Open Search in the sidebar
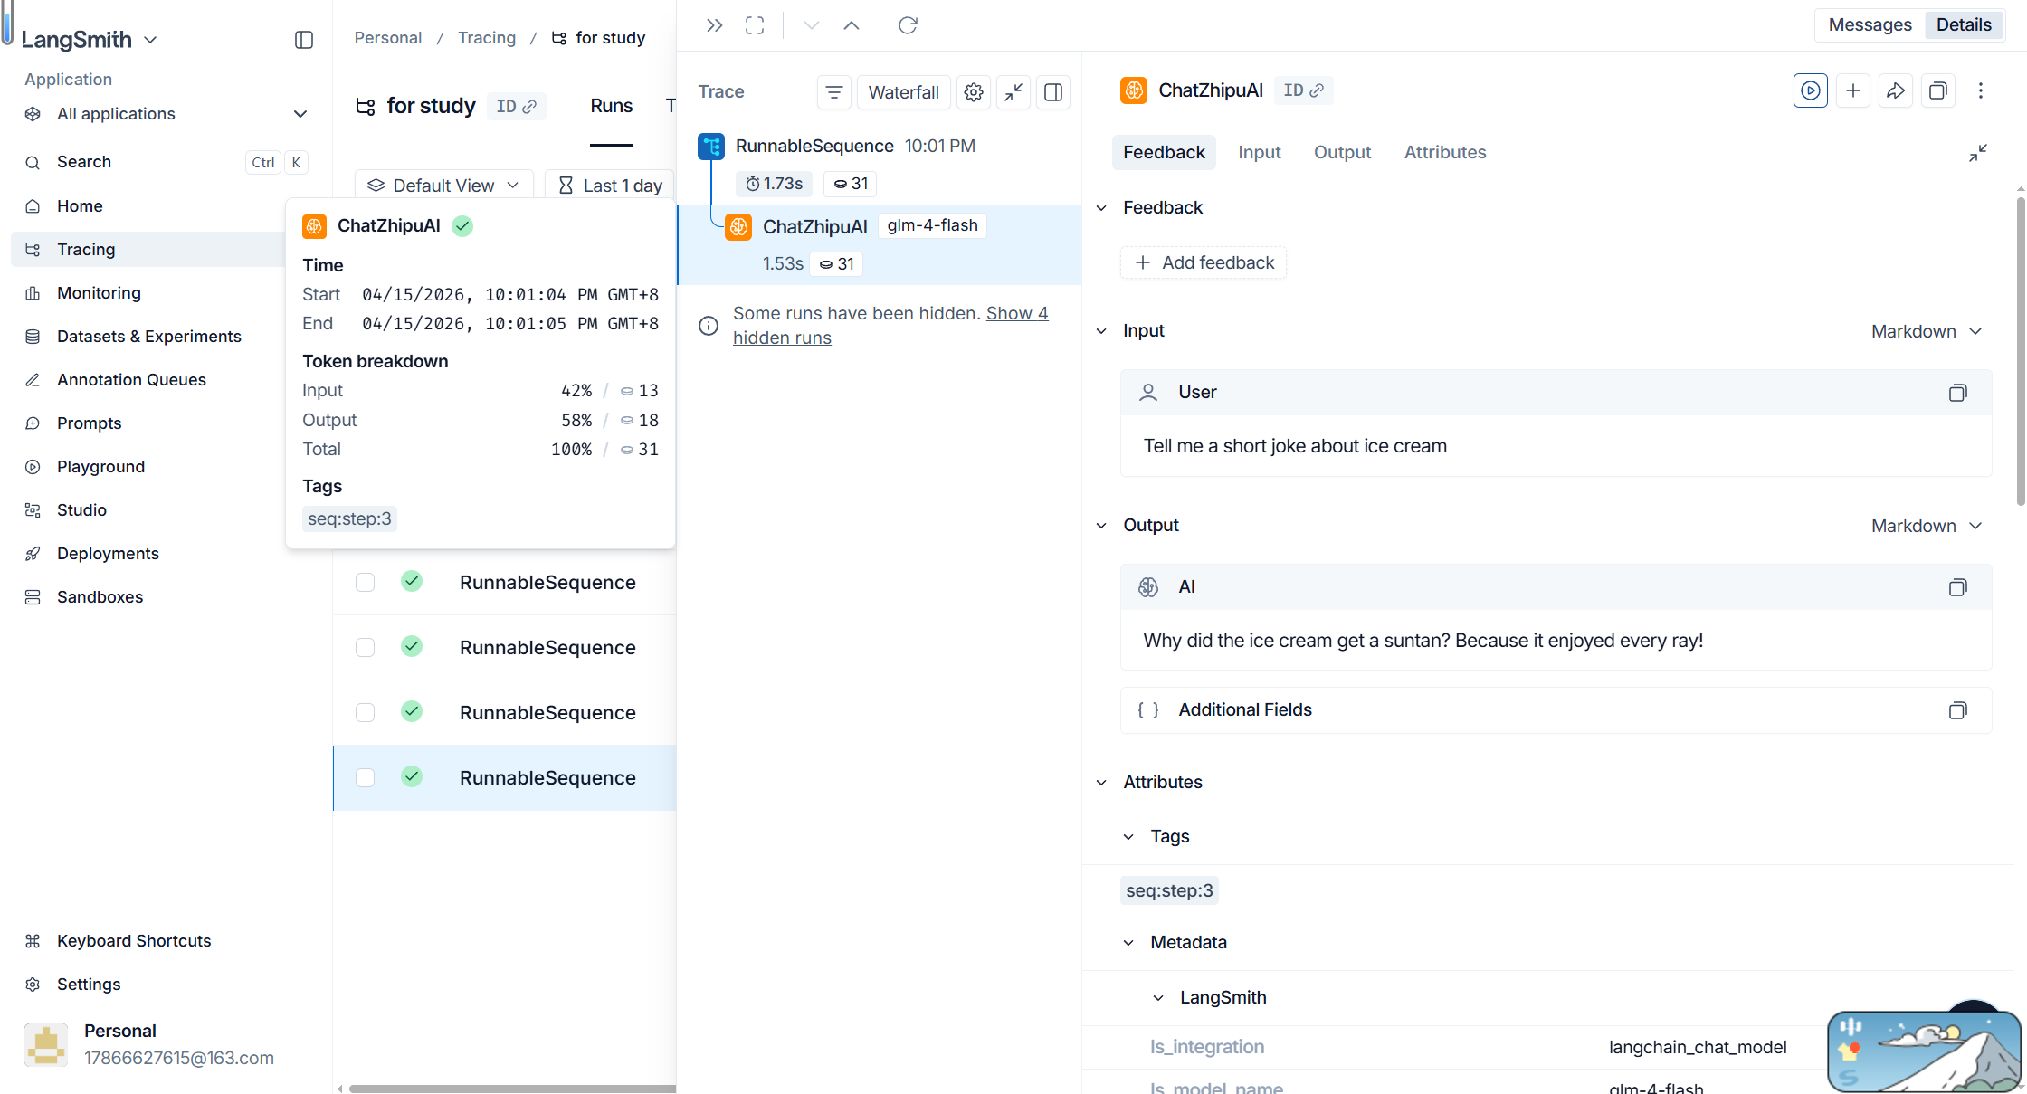Screen dimensions: 2027x1094 point(167,162)
